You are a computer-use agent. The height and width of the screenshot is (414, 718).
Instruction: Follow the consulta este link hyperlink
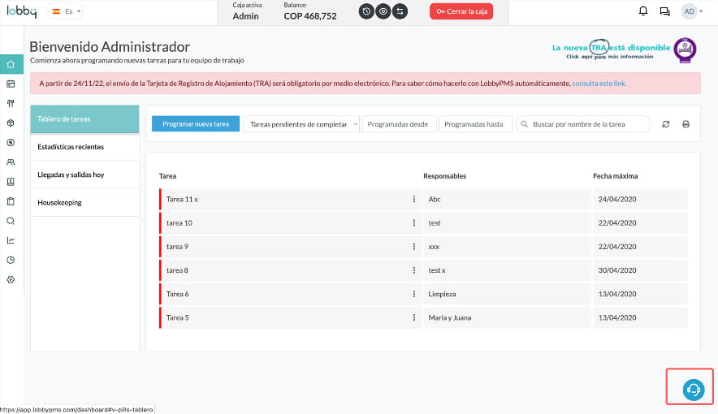pos(599,83)
